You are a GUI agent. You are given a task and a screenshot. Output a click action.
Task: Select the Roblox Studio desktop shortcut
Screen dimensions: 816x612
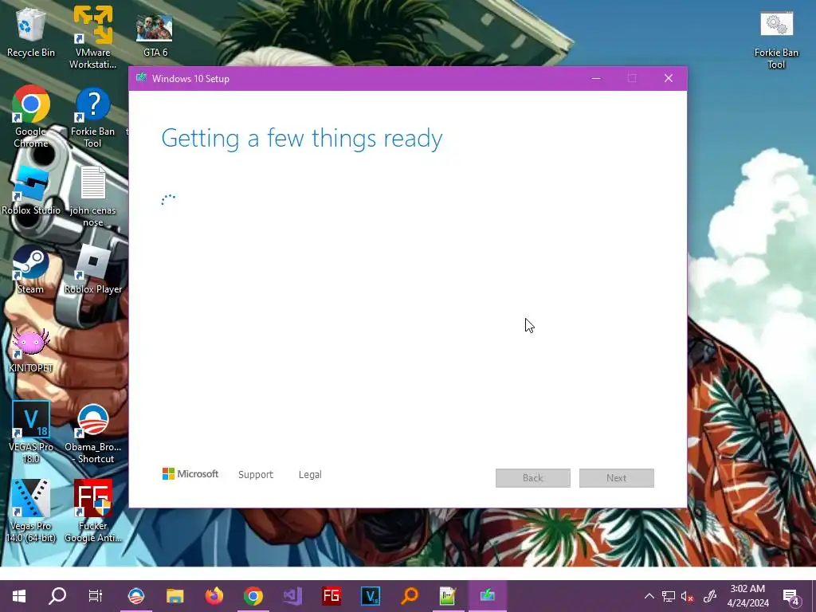point(31,190)
